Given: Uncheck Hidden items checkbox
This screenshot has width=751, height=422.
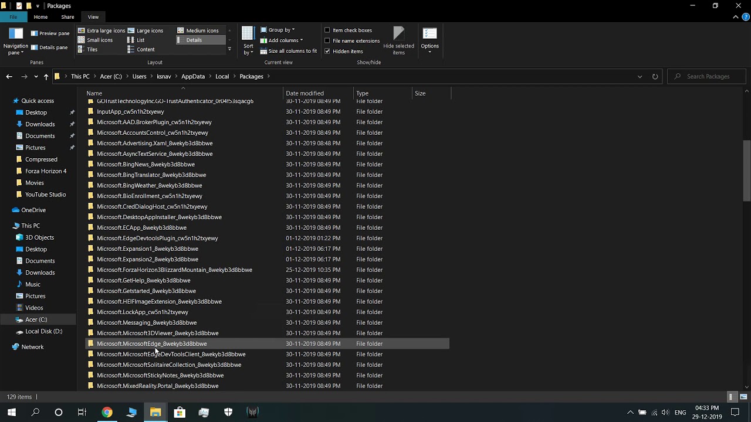Looking at the screenshot, I should (327, 52).
